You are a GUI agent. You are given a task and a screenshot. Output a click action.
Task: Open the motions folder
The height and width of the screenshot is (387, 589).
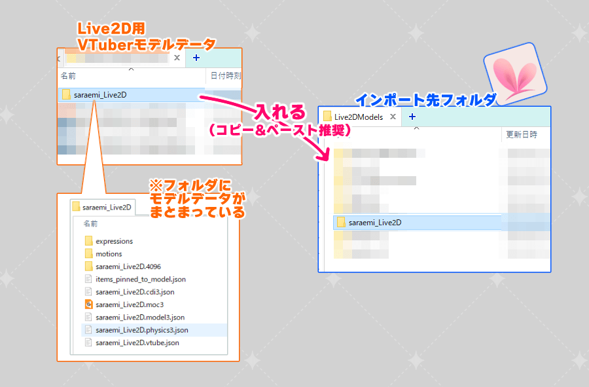[109, 254]
